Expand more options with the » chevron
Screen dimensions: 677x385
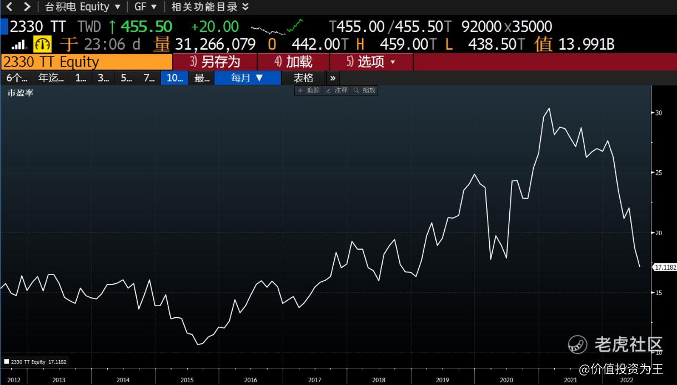point(333,78)
